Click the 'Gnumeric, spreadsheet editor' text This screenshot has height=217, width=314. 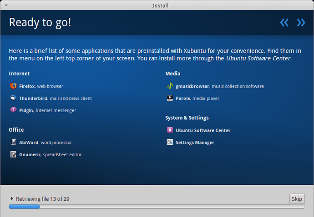click(x=50, y=155)
